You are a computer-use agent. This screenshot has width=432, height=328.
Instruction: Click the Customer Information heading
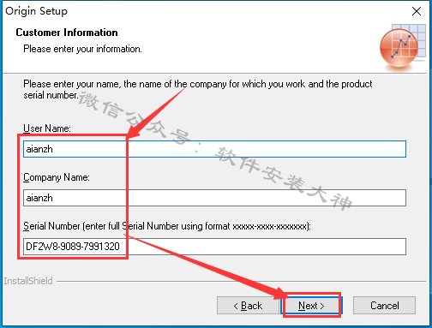(x=67, y=33)
